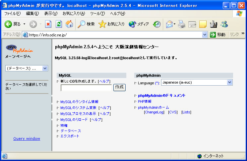Click the Windows flag logo
This screenshot has width=247, height=161.
click(239, 14)
